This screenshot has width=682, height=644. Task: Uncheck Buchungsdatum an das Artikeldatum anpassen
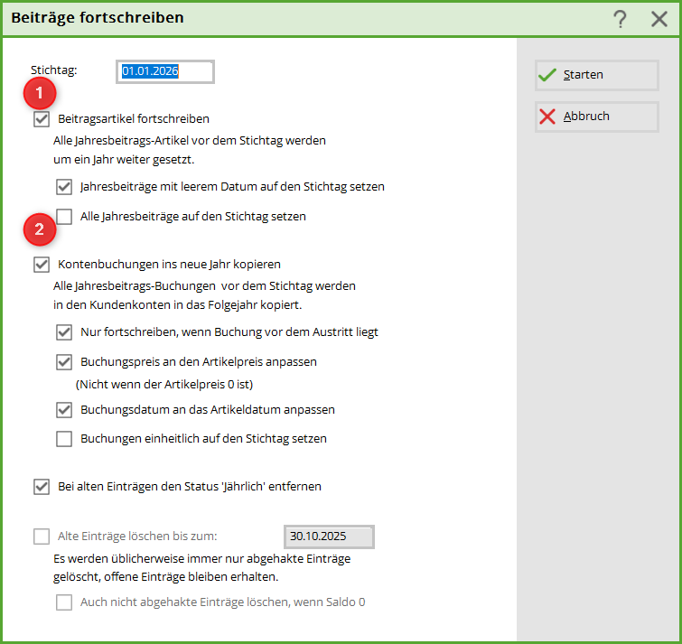(x=64, y=410)
